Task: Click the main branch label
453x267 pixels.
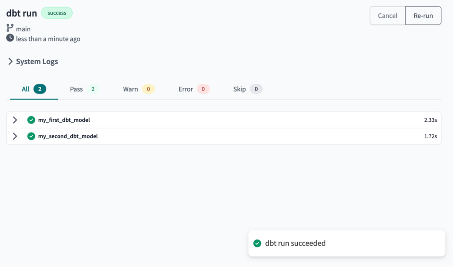Action: [23, 29]
